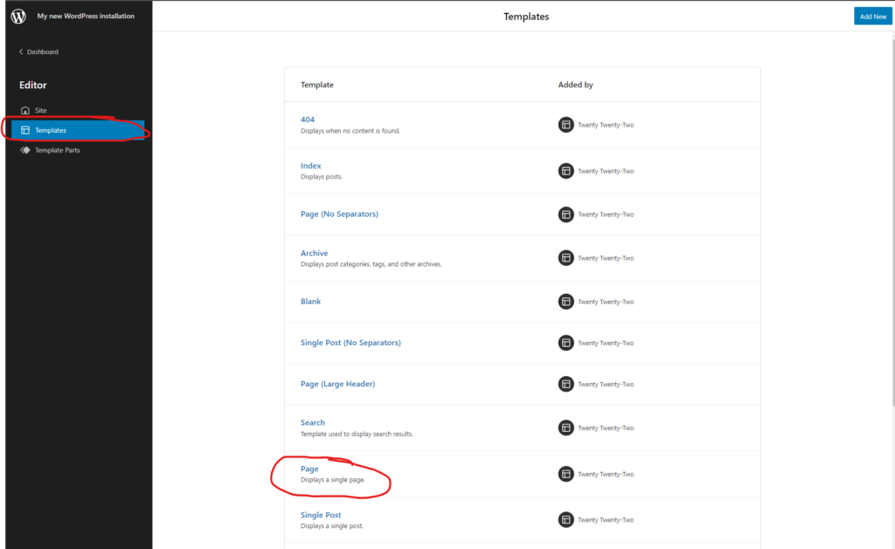This screenshot has height=549, width=895.
Task: Click the Added by column header
Action: (x=575, y=85)
